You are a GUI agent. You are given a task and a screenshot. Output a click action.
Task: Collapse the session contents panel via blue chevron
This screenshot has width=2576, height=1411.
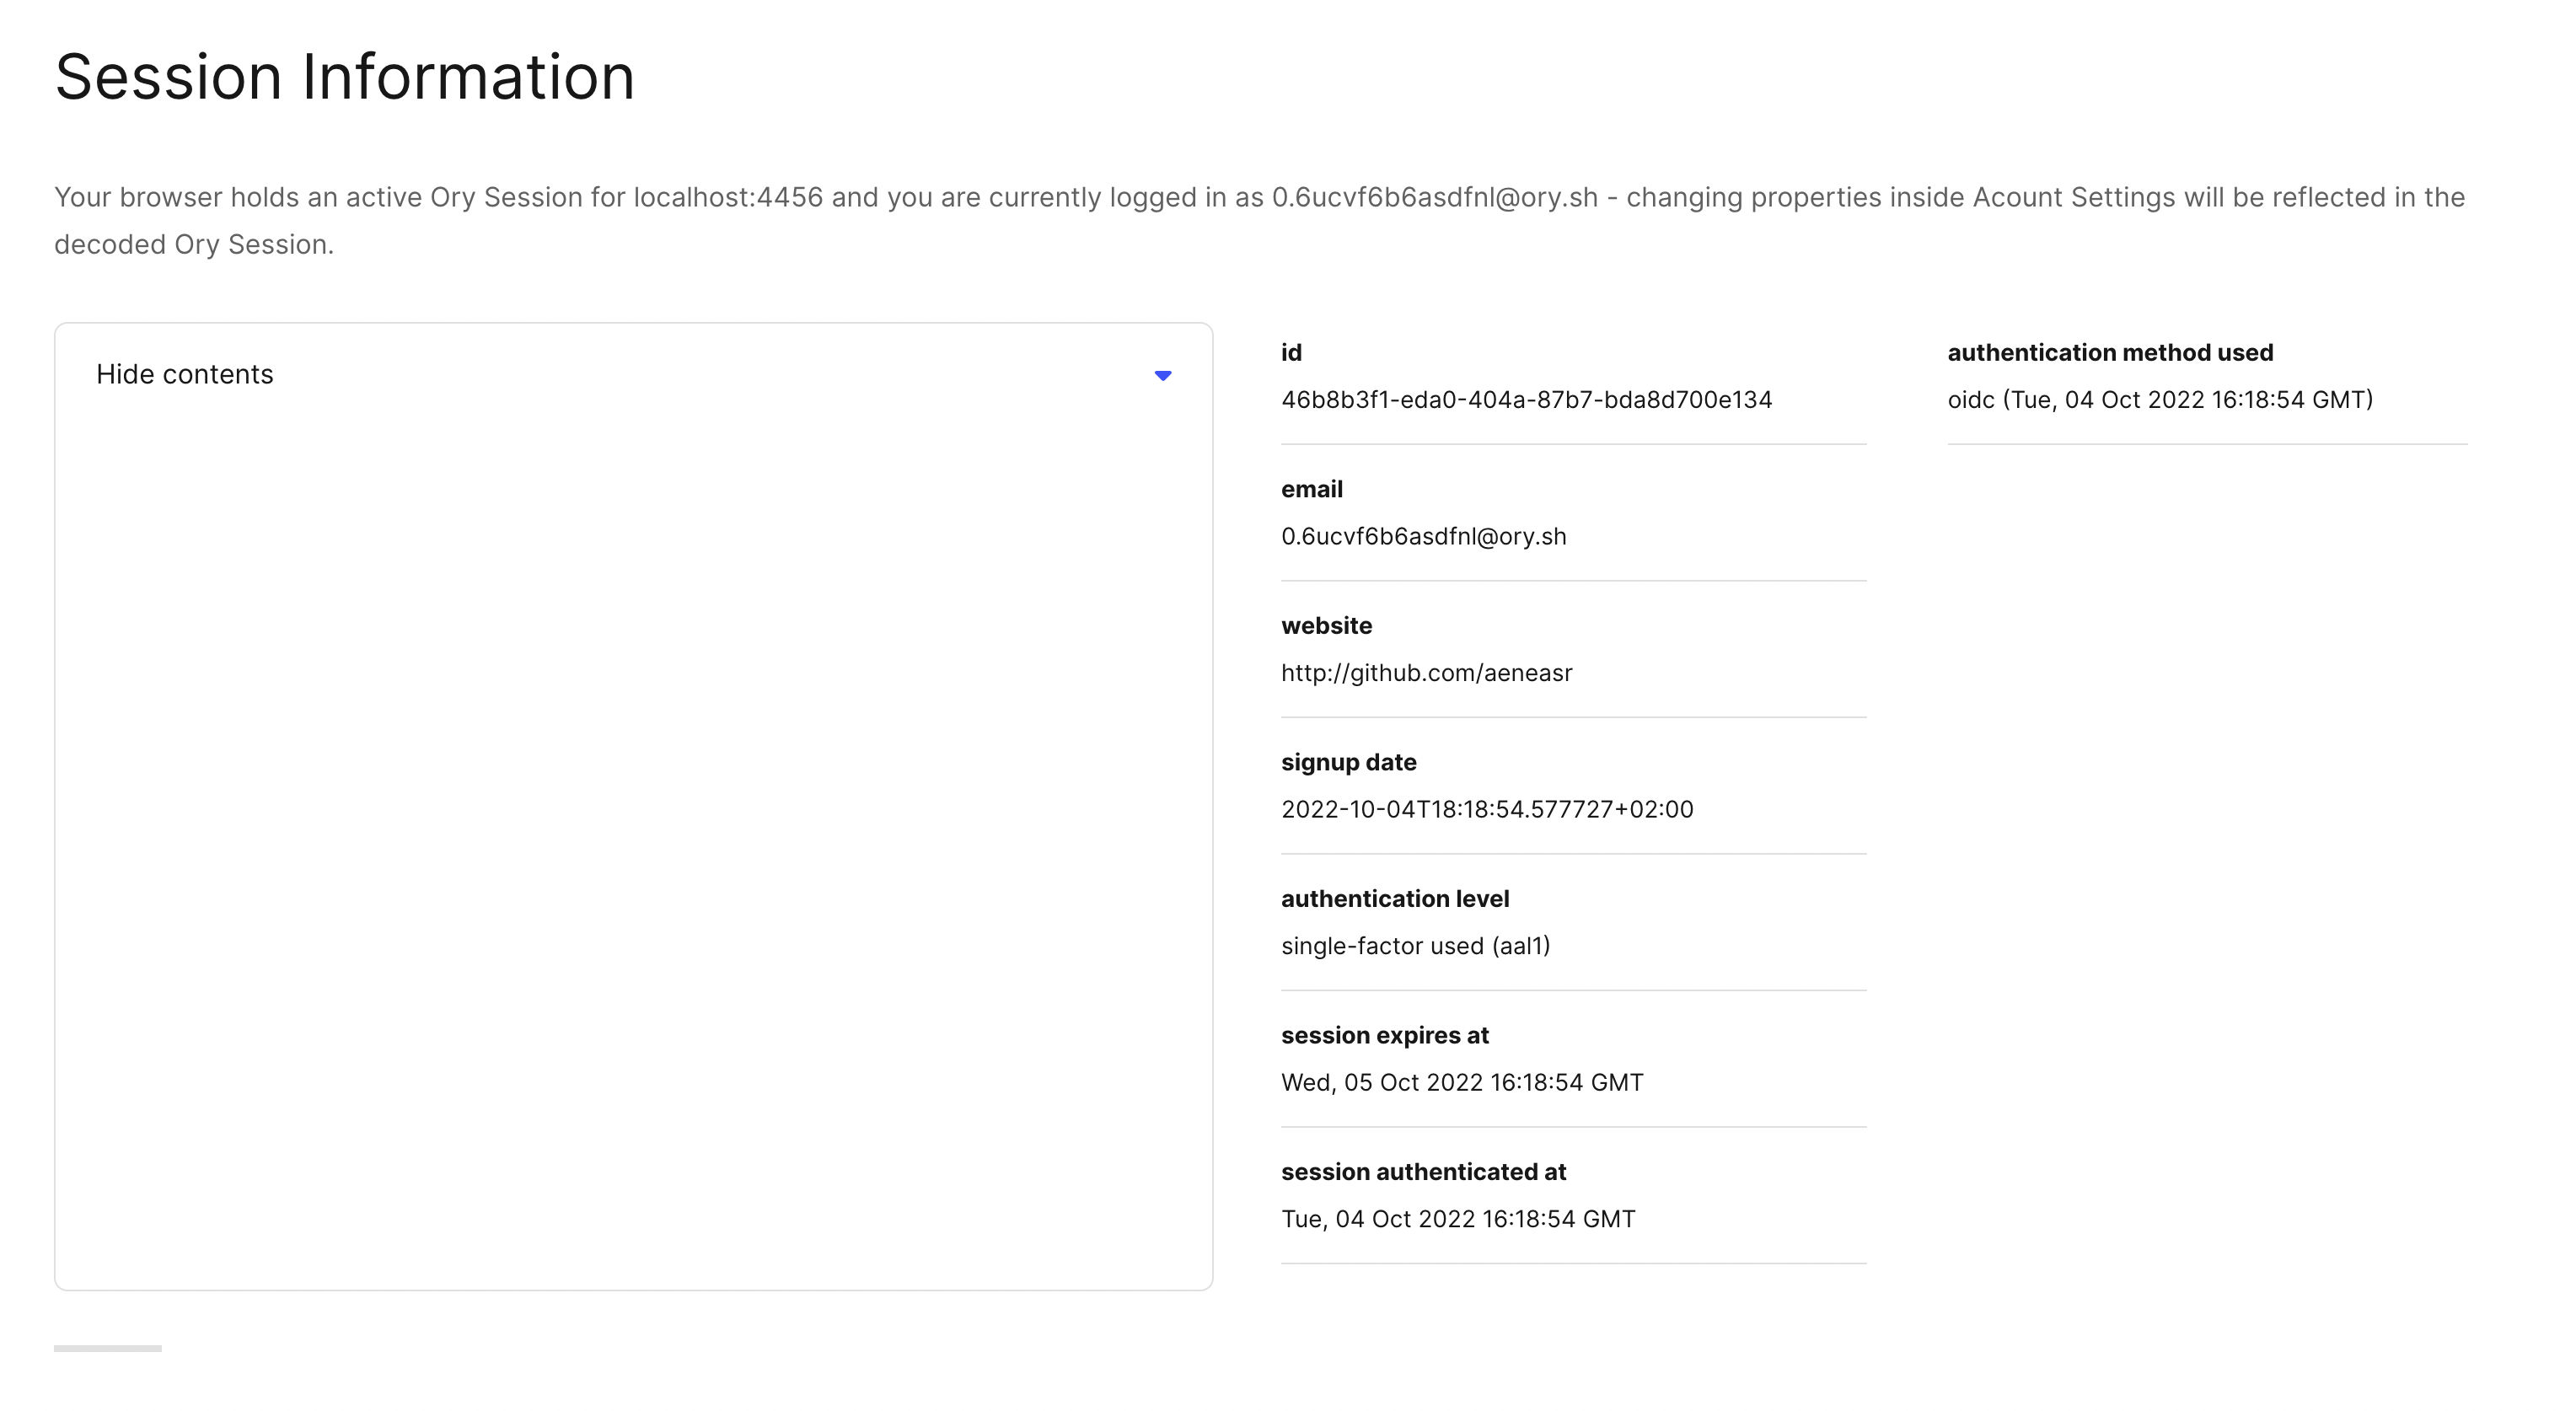pyautogui.click(x=1163, y=375)
